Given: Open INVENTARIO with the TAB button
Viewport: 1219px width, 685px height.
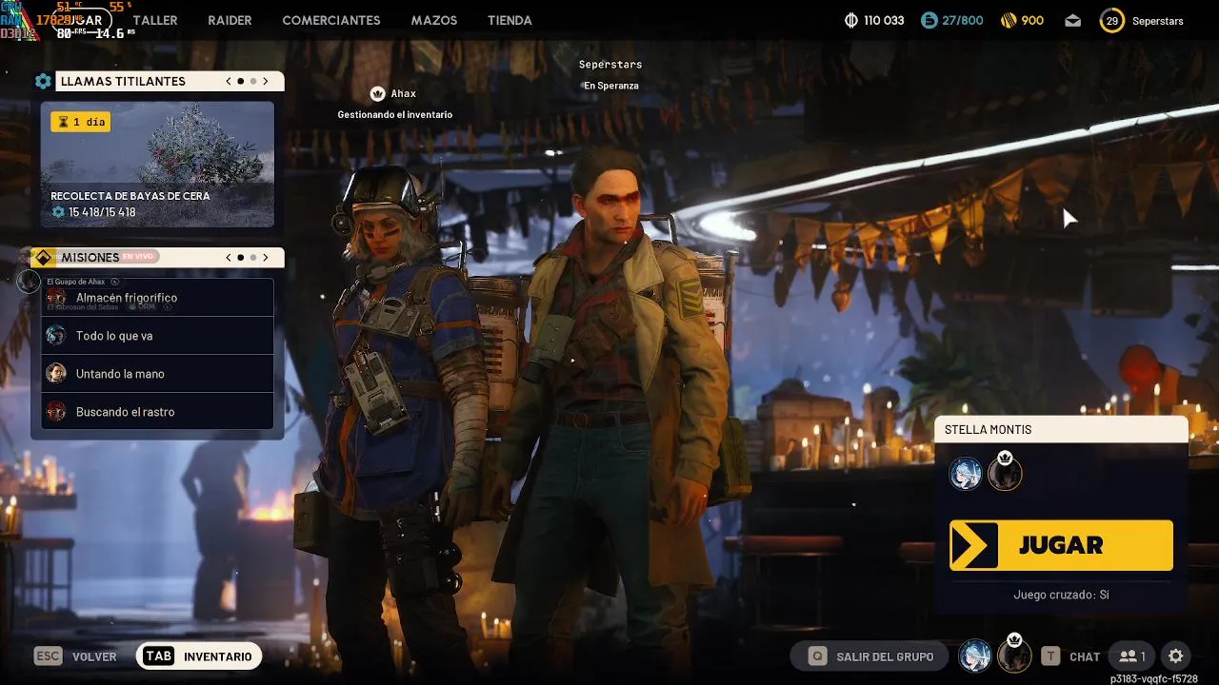Looking at the screenshot, I should pos(199,656).
